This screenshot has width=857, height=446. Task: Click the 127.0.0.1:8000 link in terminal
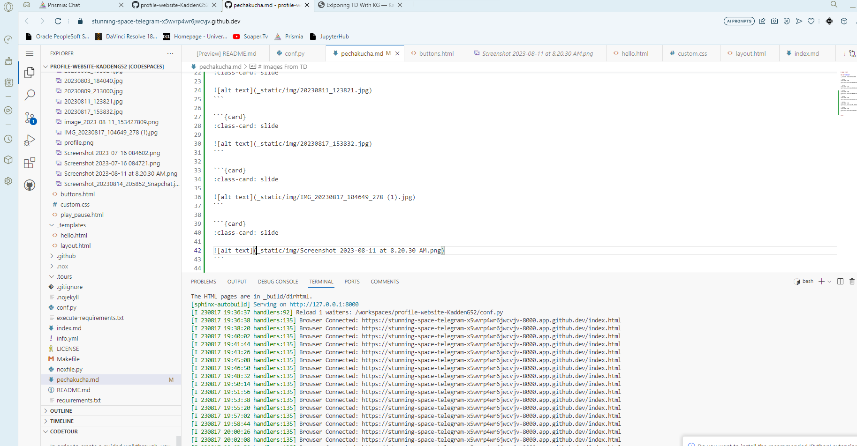click(324, 304)
